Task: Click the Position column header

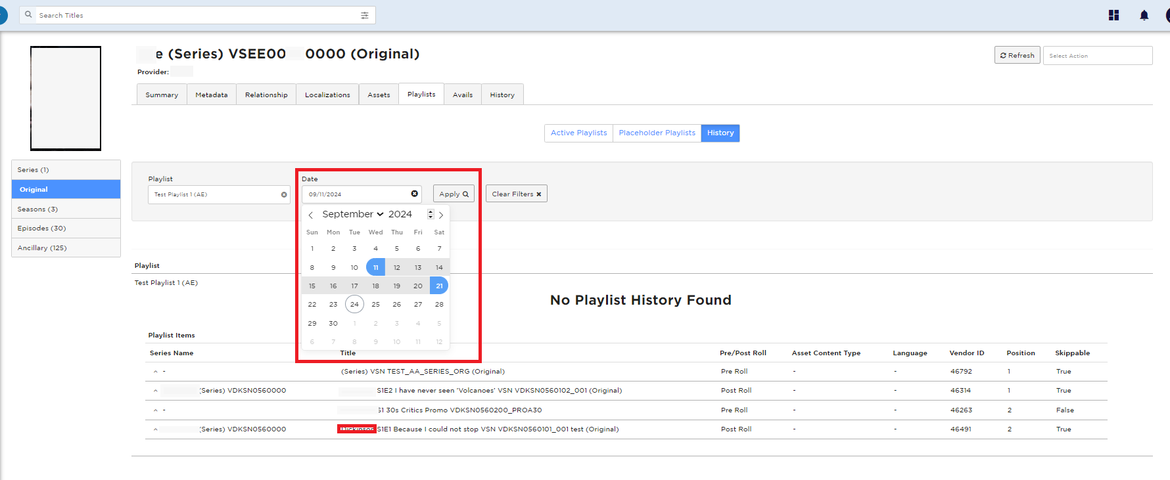Action: 1021,353
